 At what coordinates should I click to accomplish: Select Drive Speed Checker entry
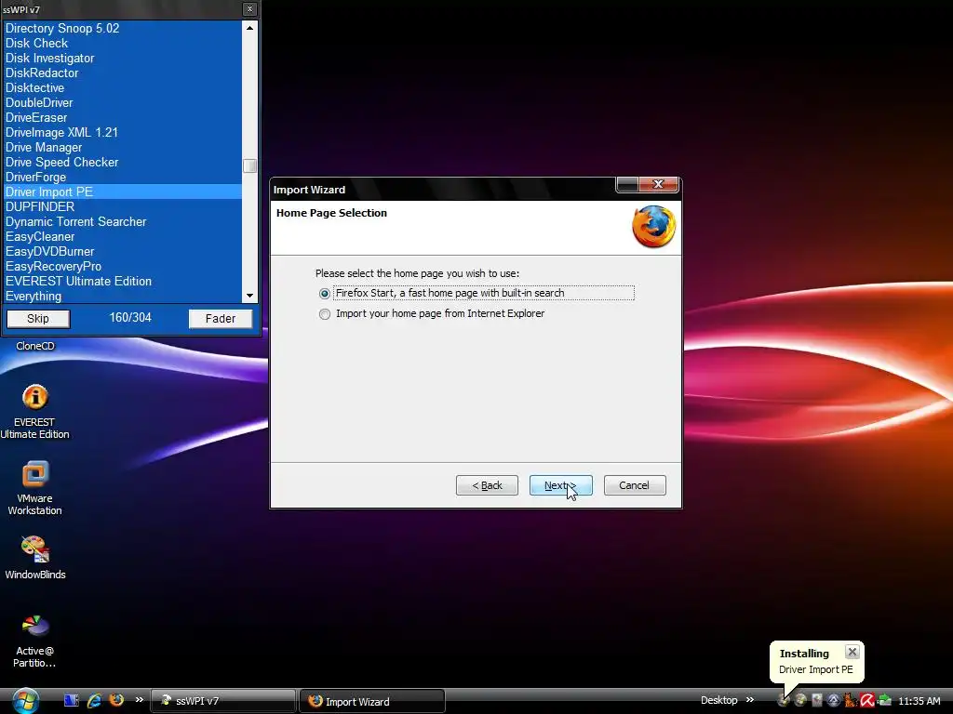[x=122, y=162]
